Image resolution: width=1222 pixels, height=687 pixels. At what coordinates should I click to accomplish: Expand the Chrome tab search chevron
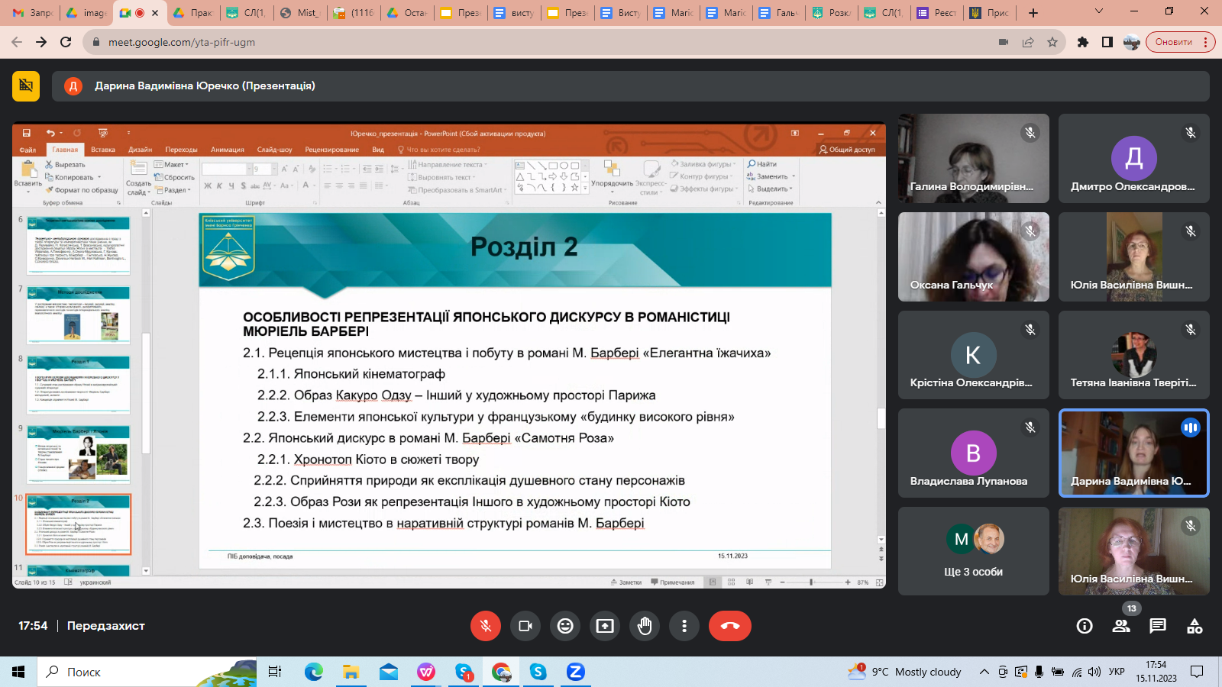1099,12
